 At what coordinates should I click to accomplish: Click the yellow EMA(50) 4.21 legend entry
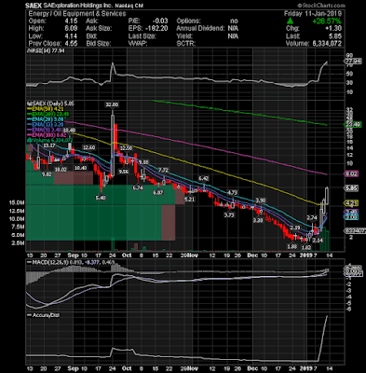pos(46,109)
